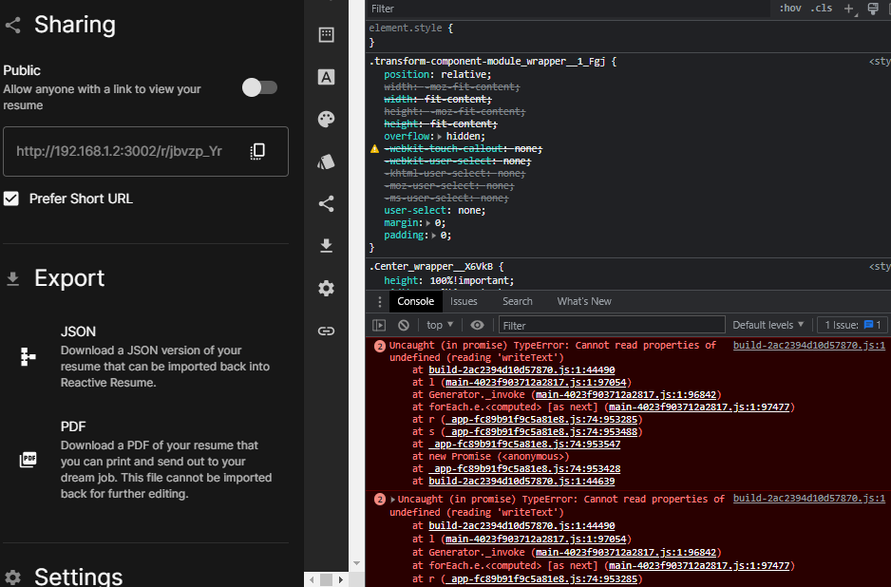Clear console icon
The width and height of the screenshot is (891, 587).
tap(404, 325)
